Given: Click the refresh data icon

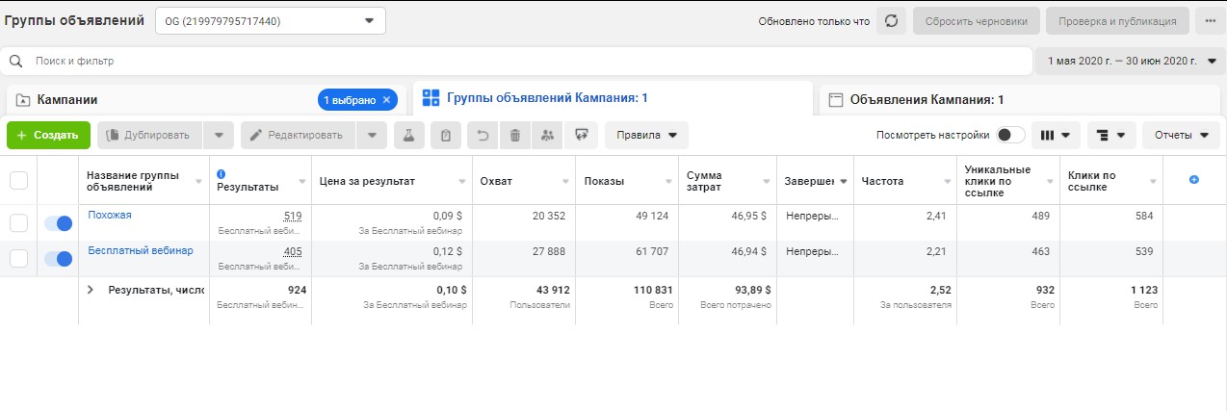Looking at the screenshot, I should 891,21.
